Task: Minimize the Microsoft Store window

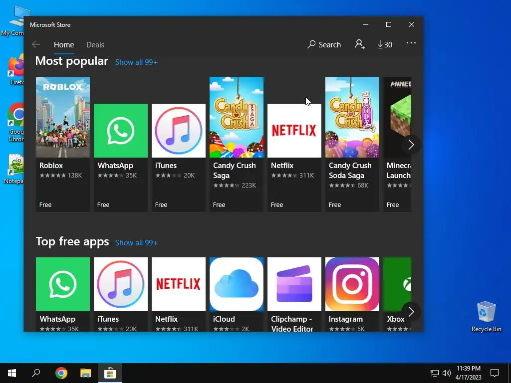Action: pyautogui.click(x=366, y=25)
